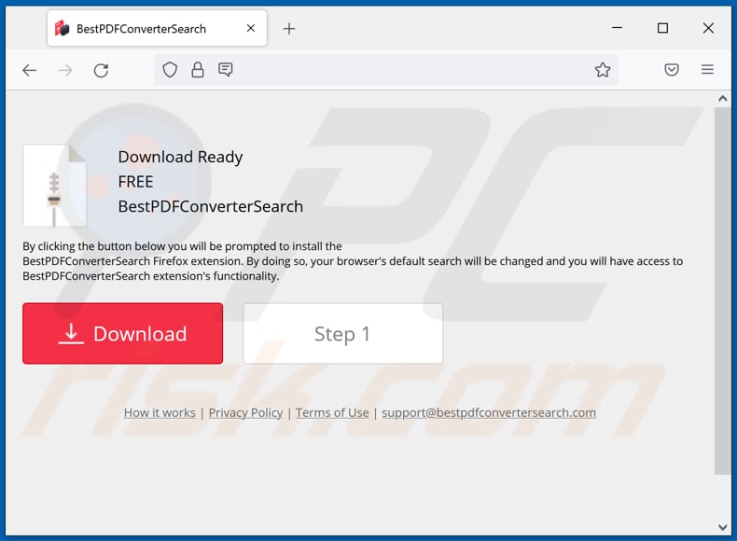Click the FREE label text
Screen dimensions: 737x541
[x=136, y=182]
